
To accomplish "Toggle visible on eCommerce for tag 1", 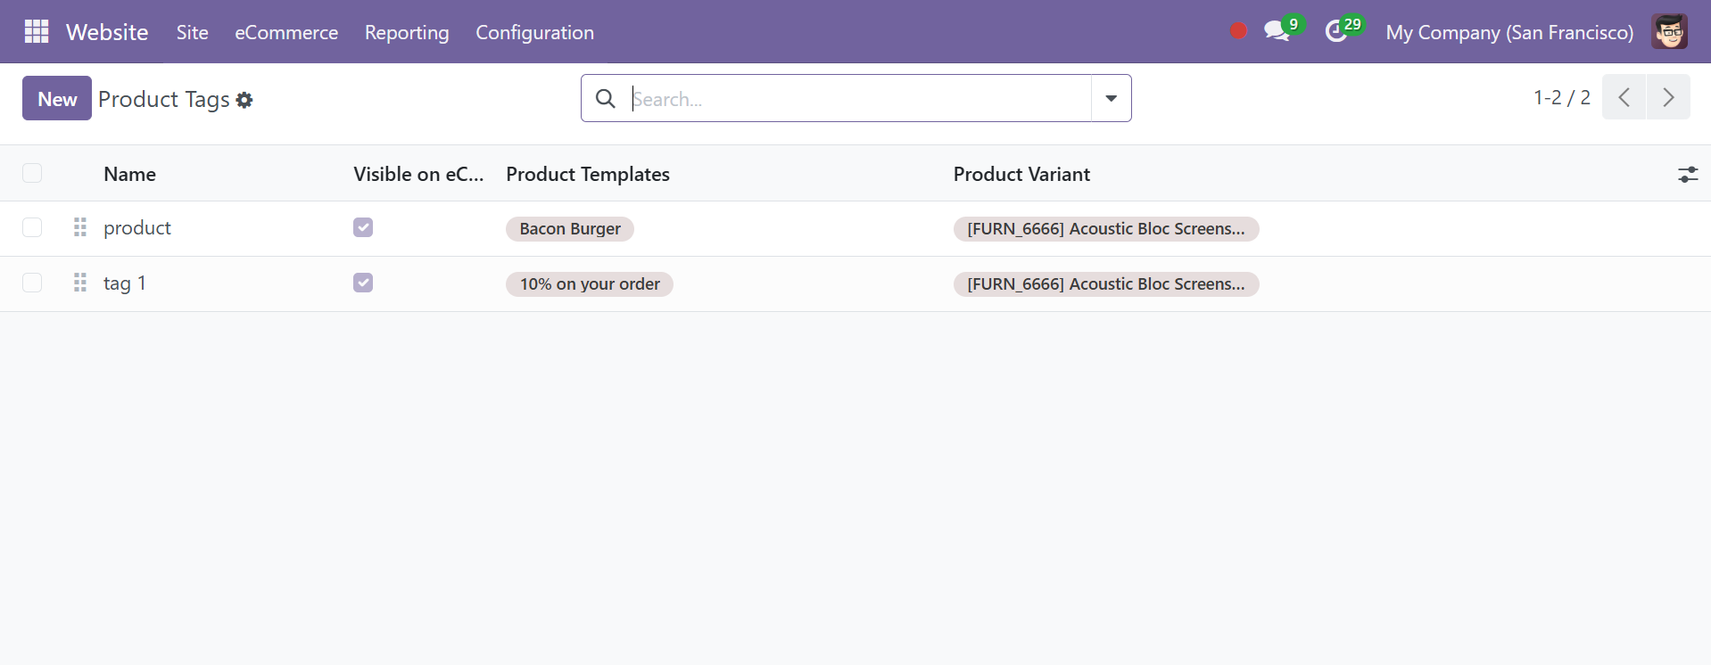I will [363, 283].
